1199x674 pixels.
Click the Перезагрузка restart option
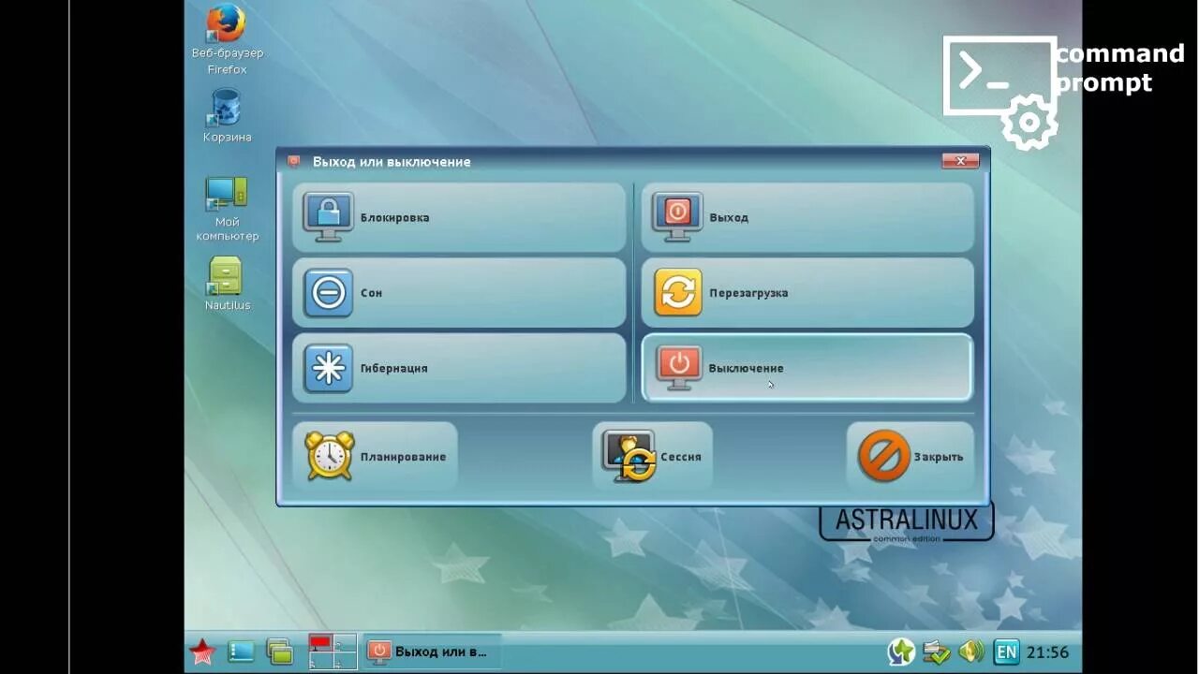807,293
